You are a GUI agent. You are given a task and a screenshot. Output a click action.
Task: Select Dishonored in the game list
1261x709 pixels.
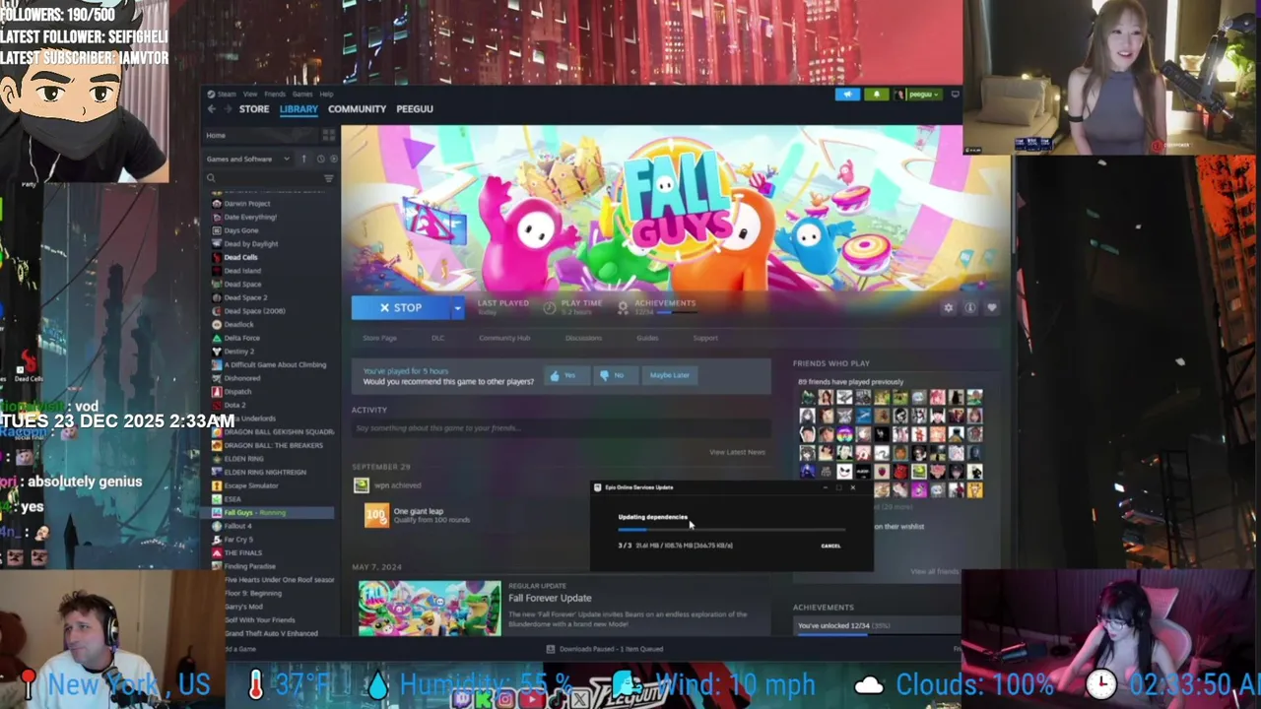point(241,378)
